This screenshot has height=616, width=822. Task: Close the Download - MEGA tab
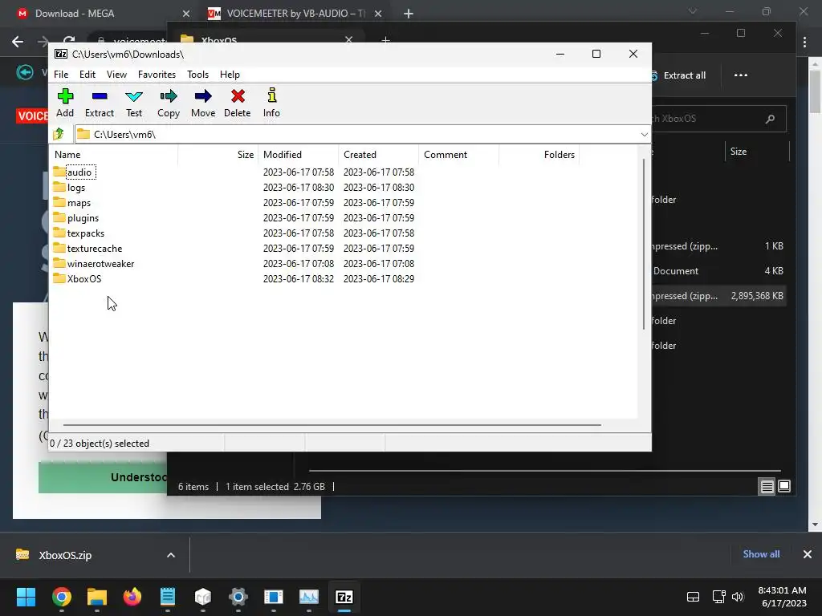[x=186, y=14]
